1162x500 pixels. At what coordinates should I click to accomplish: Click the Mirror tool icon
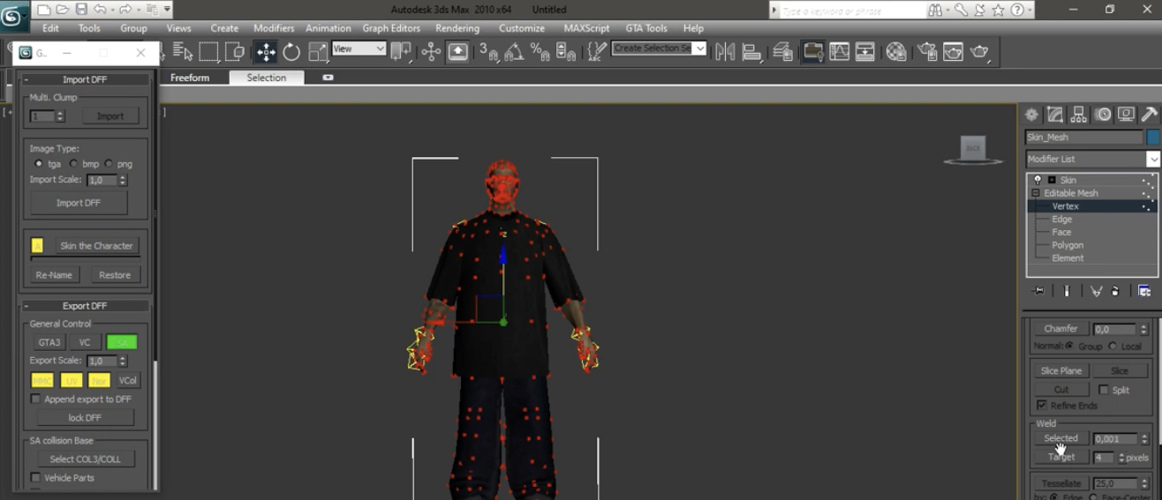point(725,52)
